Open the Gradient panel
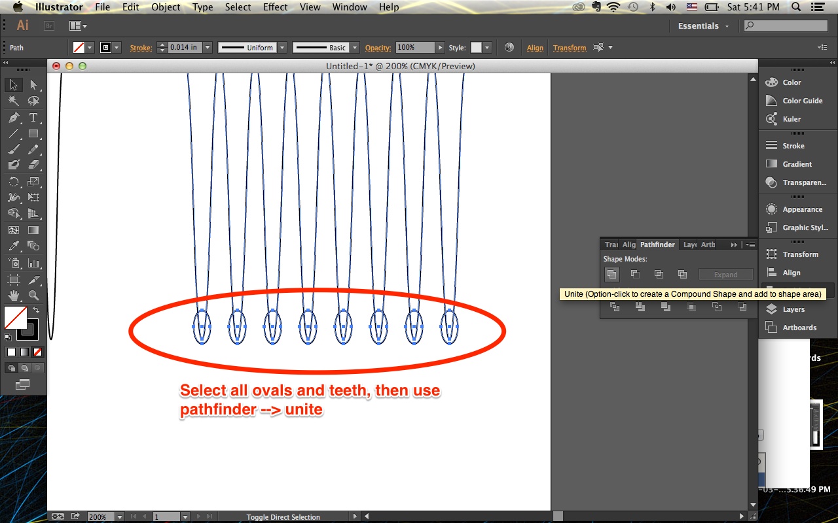The width and height of the screenshot is (838, 523). point(796,163)
